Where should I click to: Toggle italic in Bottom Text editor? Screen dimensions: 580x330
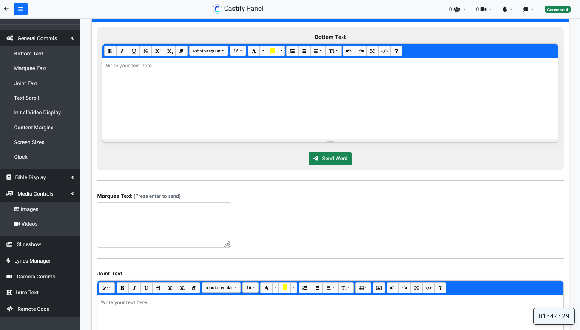click(x=122, y=51)
